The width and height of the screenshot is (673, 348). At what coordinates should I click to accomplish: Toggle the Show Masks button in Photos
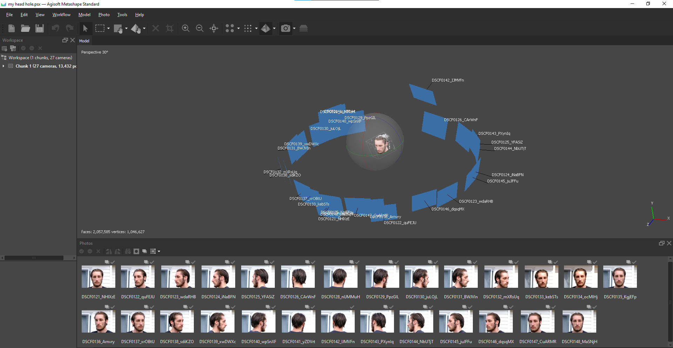point(136,251)
